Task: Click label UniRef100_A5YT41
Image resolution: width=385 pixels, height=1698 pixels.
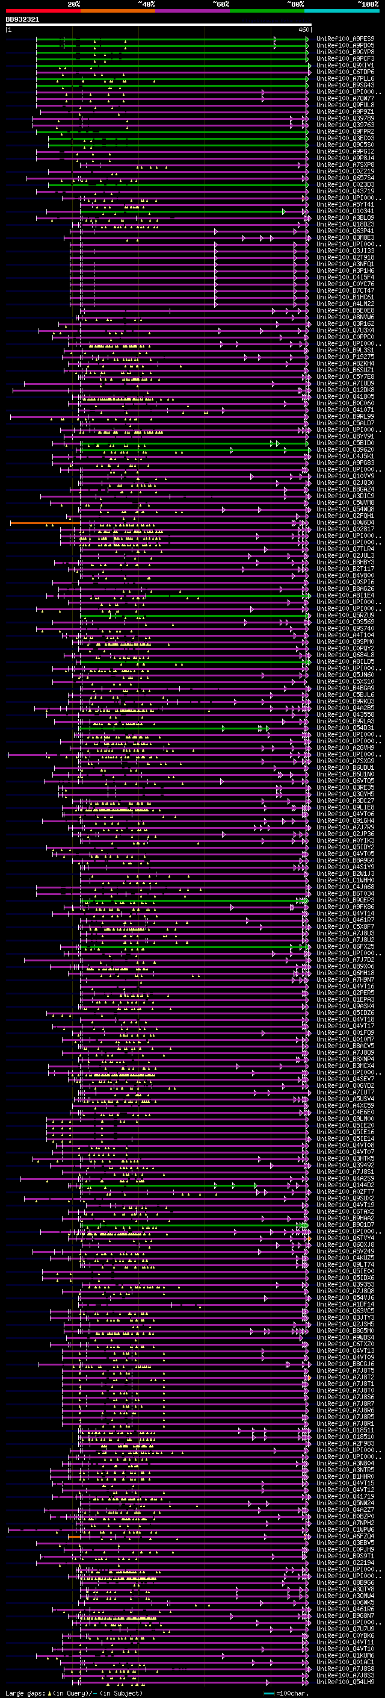Action: pos(345,204)
